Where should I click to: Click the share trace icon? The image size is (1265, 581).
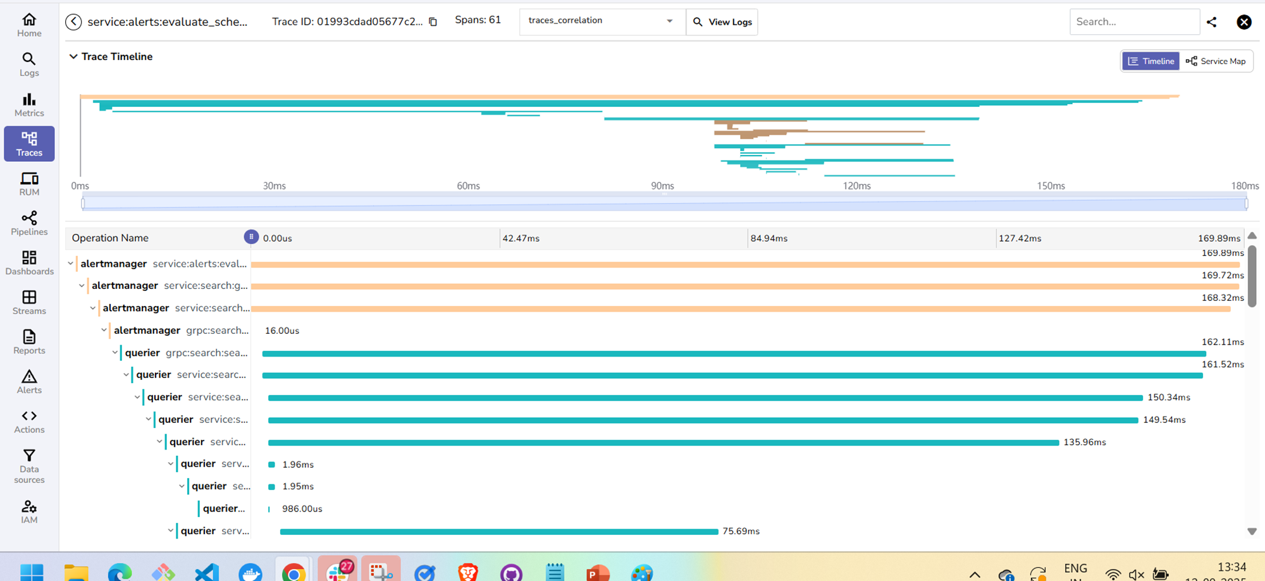point(1211,22)
